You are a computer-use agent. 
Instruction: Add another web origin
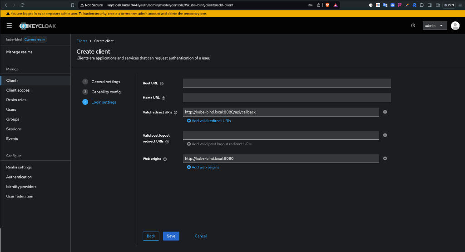203,167
